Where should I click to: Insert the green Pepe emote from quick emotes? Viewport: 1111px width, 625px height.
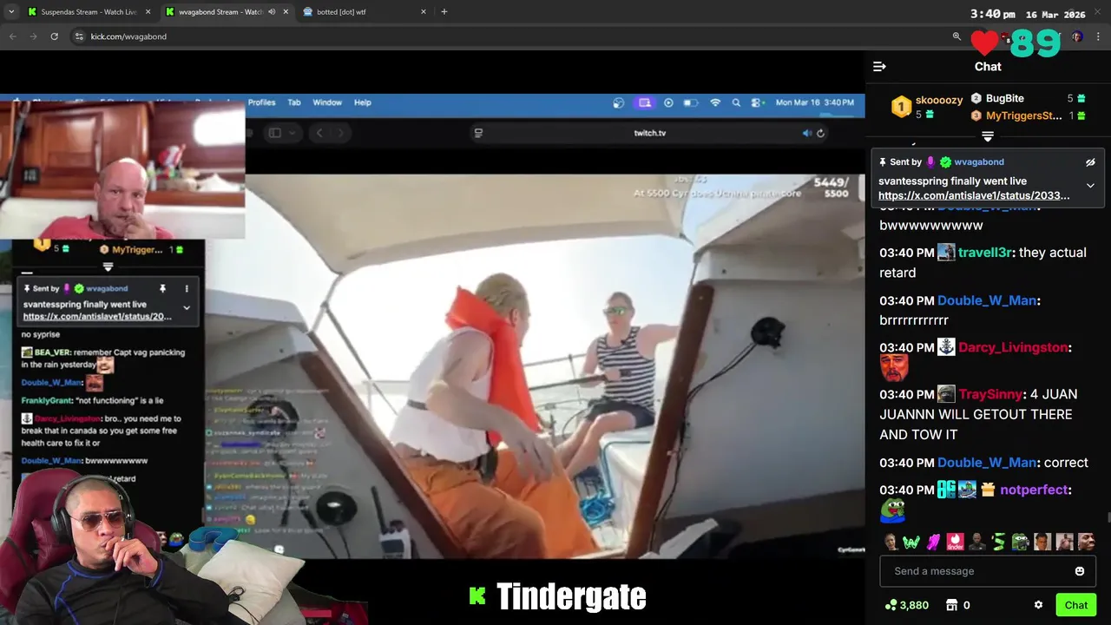pyautogui.click(x=1021, y=542)
